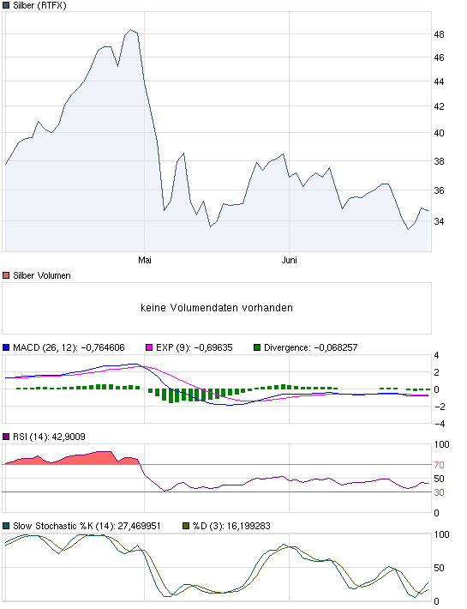Click the price axis value 34

[439, 221]
